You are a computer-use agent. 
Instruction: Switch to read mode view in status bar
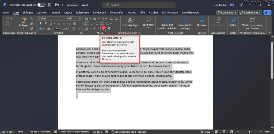click(x=216, y=132)
